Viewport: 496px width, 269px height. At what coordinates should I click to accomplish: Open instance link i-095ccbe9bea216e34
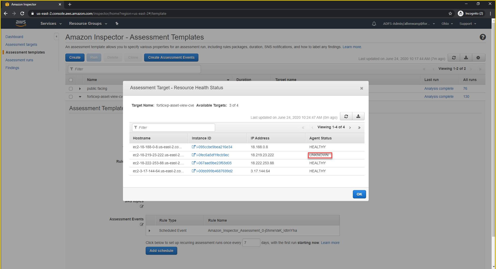click(214, 147)
